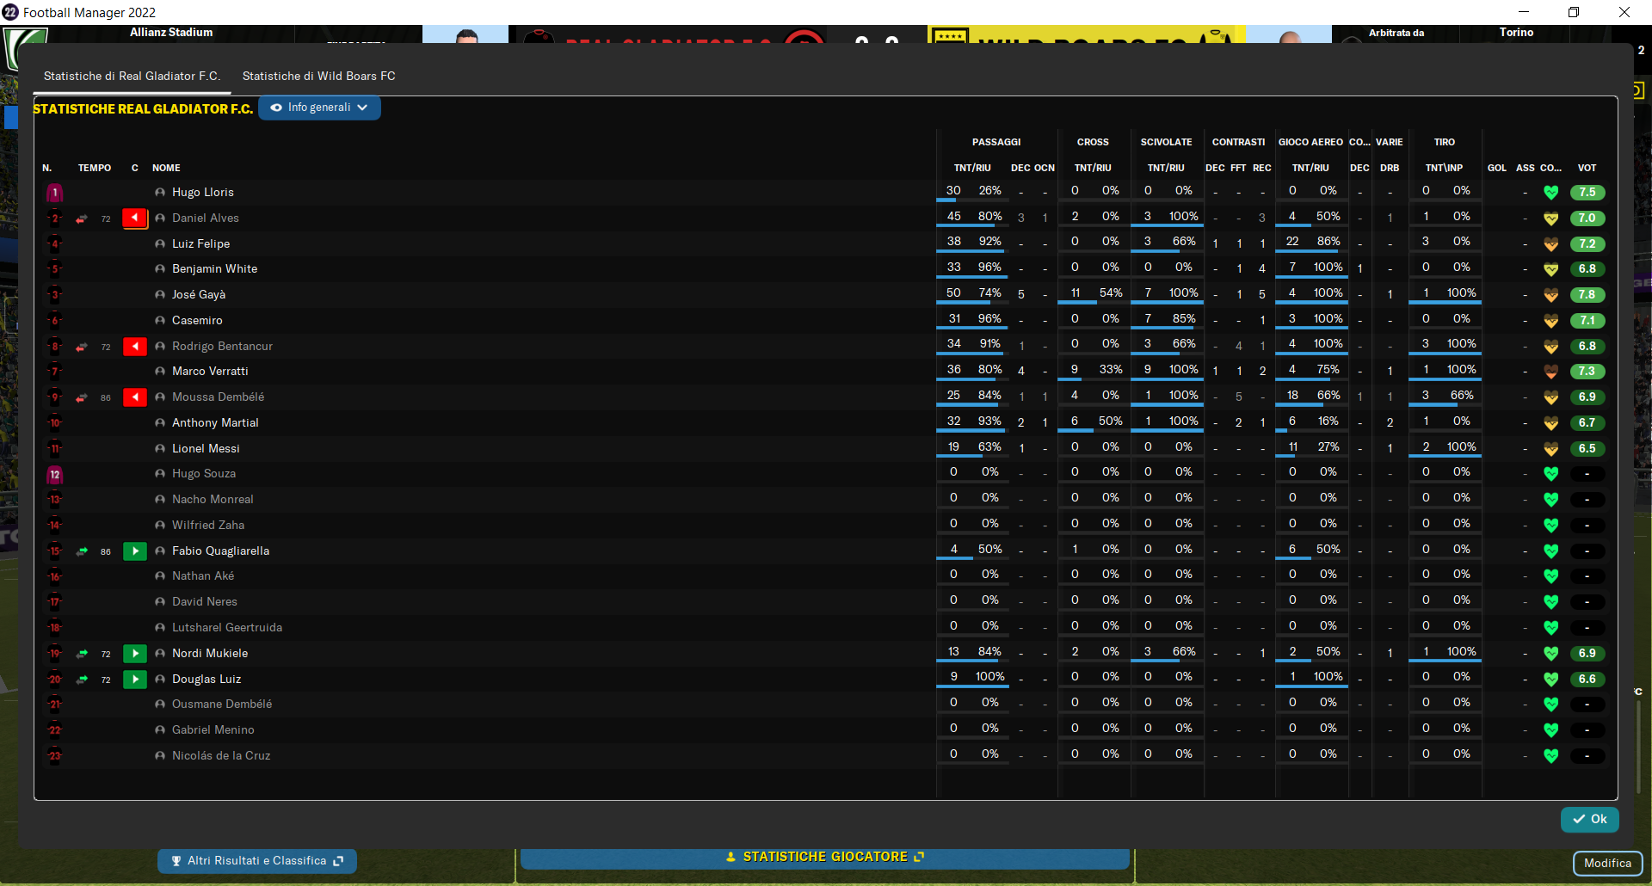Click the GIOCO AEREO column group header
Image resolution: width=1652 pixels, height=886 pixels.
(x=1310, y=143)
